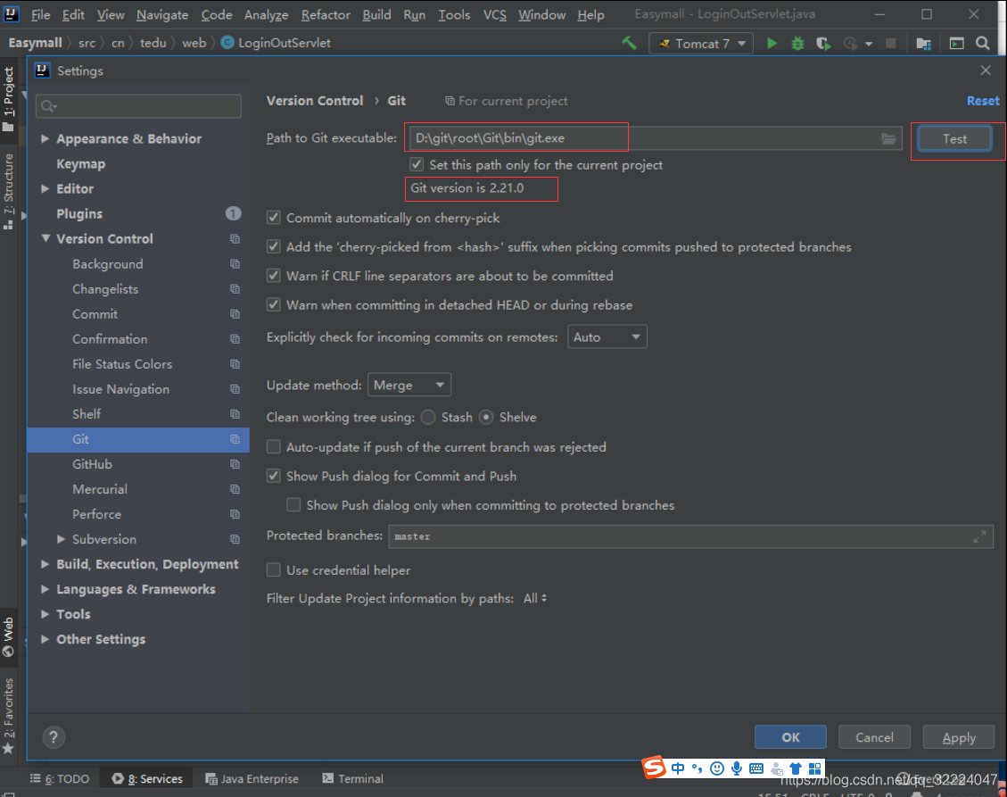The width and height of the screenshot is (1007, 797).
Task: Browse for Git executable via folder icon
Action: coord(889,138)
